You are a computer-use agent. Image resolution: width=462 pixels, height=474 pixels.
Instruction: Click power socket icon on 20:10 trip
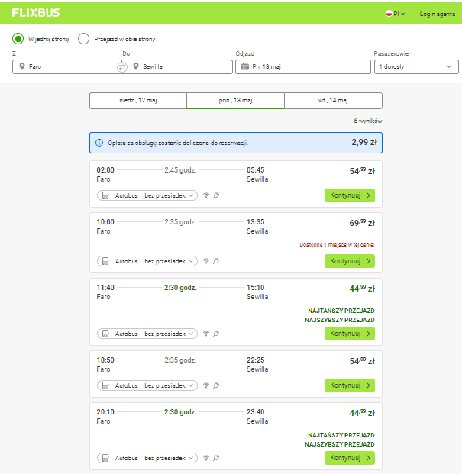(x=216, y=458)
